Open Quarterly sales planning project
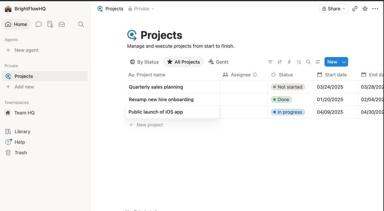Image resolution: width=384 pixels, height=211 pixels. 156,87
